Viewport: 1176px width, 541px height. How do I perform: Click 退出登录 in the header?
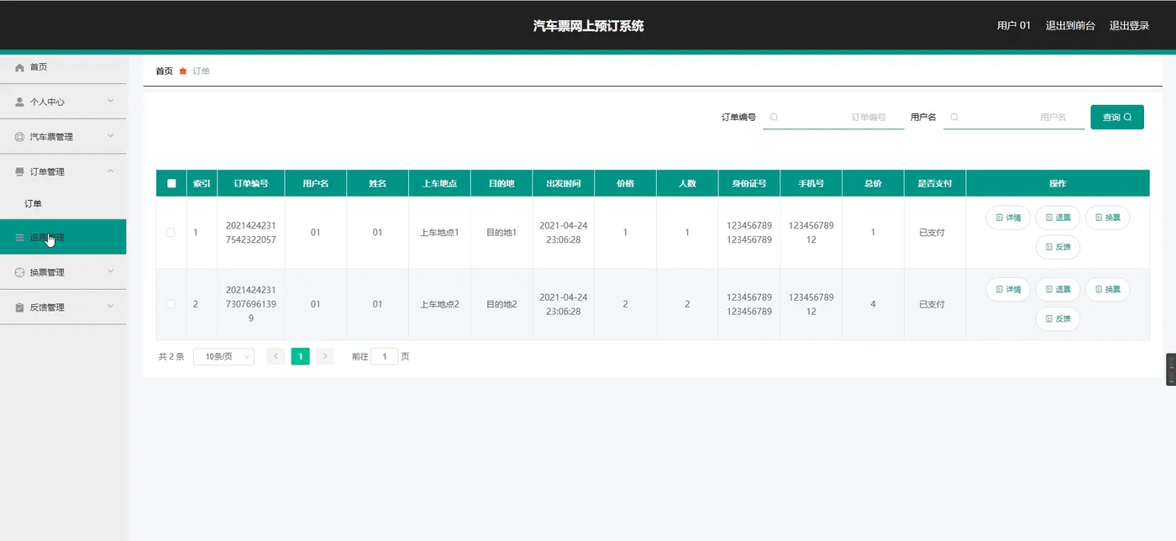[1130, 26]
